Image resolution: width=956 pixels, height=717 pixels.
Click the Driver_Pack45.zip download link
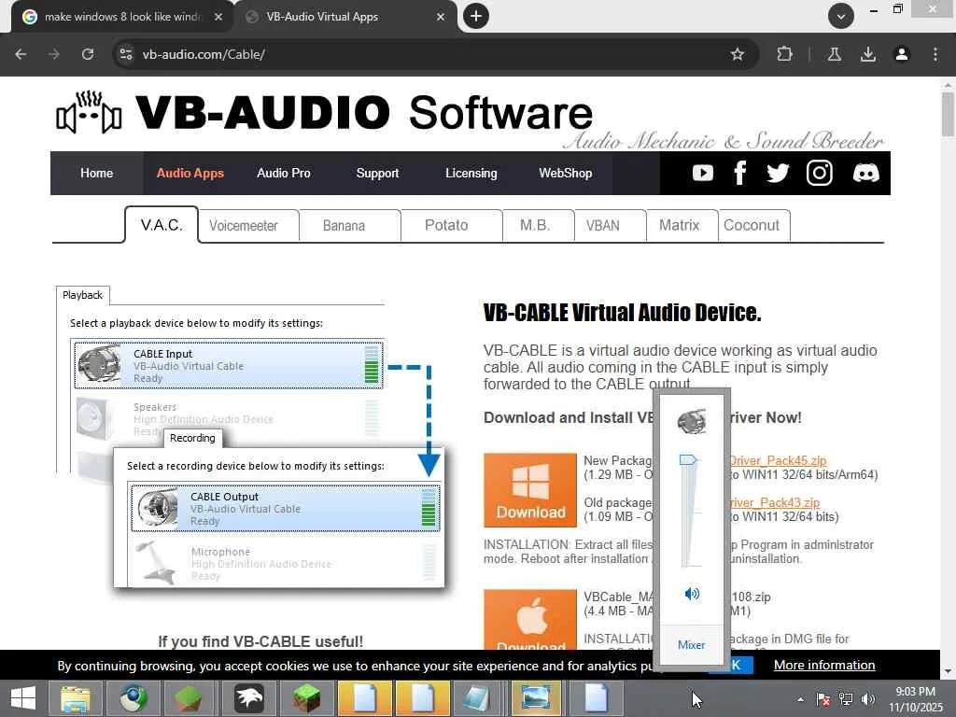(x=778, y=460)
